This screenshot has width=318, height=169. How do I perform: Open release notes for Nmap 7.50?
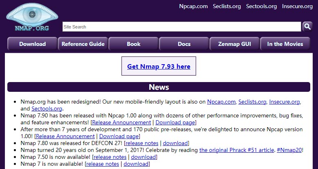point(110,157)
